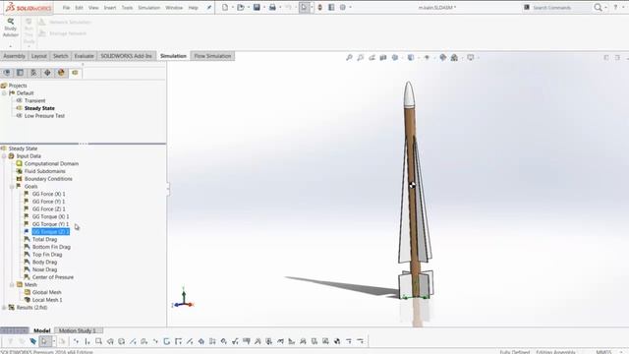Click Hide/Show Items icon in view toolbar
The width and height of the screenshot is (629, 354).
click(427, 58)
